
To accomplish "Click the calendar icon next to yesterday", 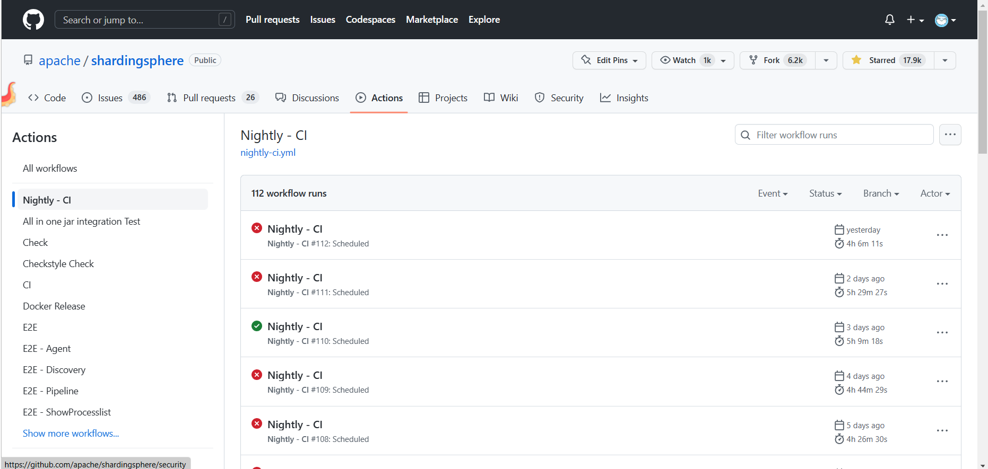I will click(839, 229).
